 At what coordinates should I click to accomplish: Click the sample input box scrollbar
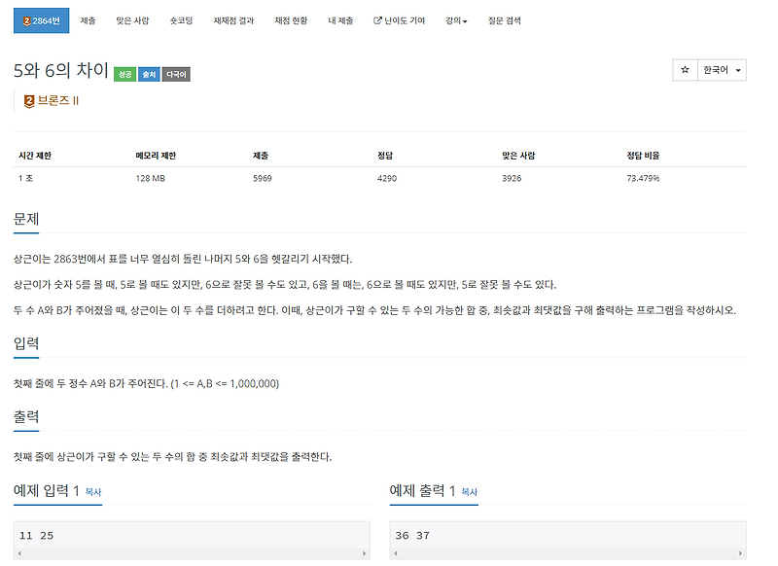click(188, 552)
